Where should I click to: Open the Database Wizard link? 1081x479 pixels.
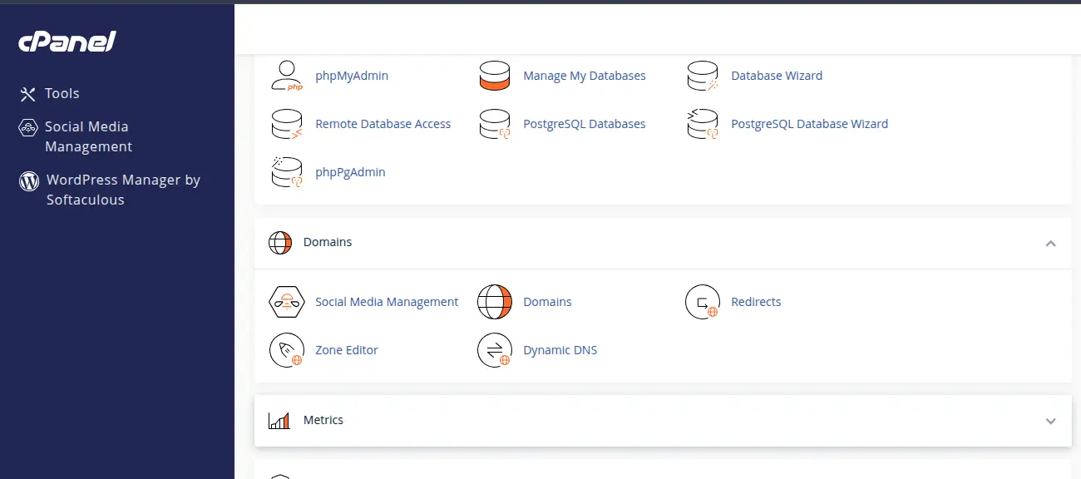pyautogui.click(x=777, y=76)
